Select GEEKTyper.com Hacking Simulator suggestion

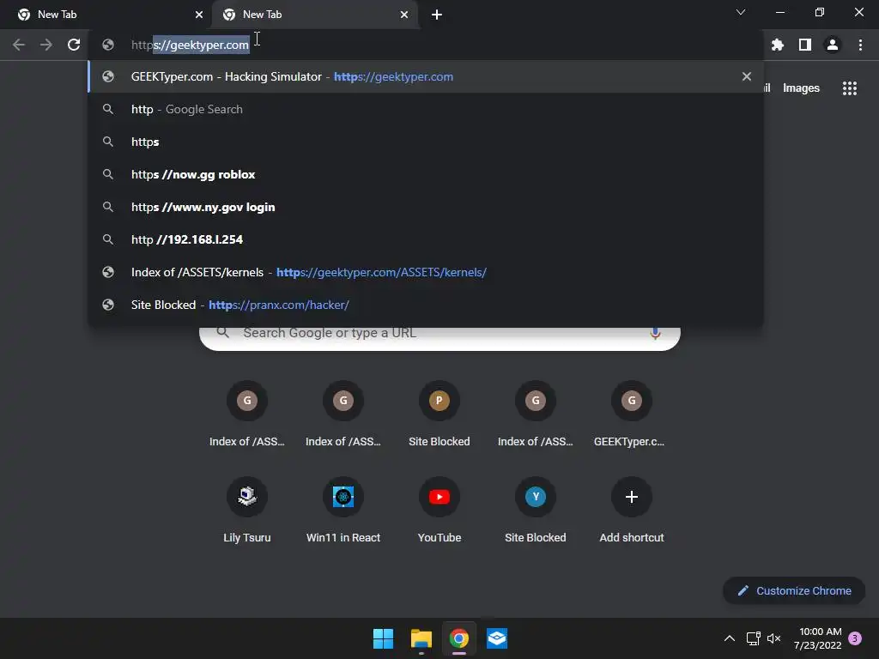[x=426, y=76]
